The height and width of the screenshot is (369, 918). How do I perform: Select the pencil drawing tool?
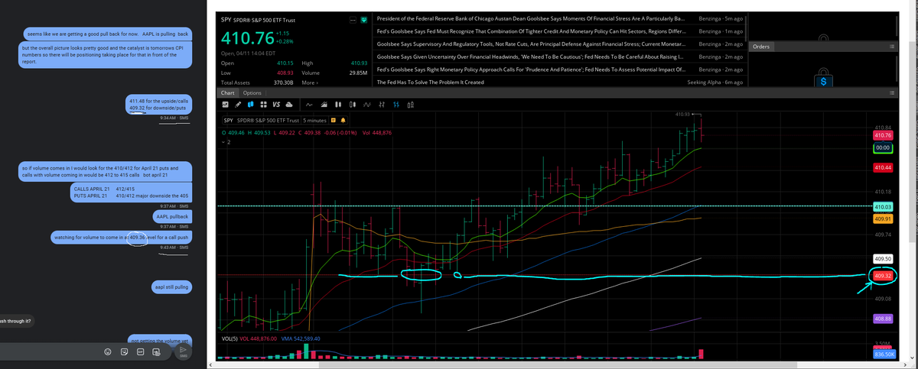238,105
